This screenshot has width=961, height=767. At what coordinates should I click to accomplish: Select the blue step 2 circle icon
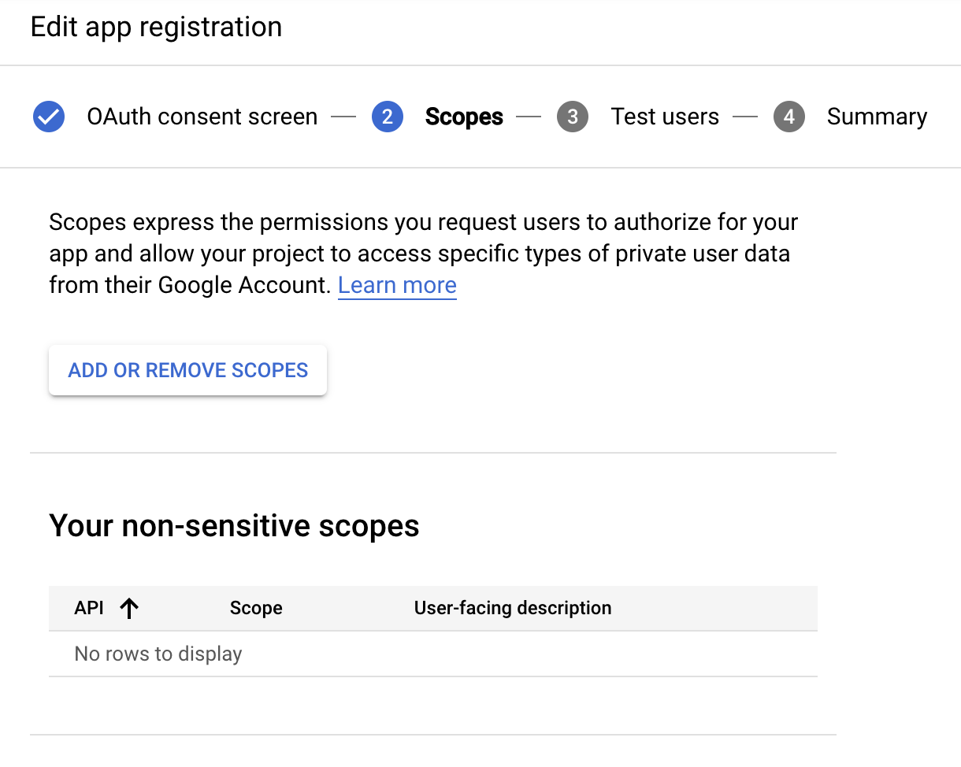click(x=387, y=116)
